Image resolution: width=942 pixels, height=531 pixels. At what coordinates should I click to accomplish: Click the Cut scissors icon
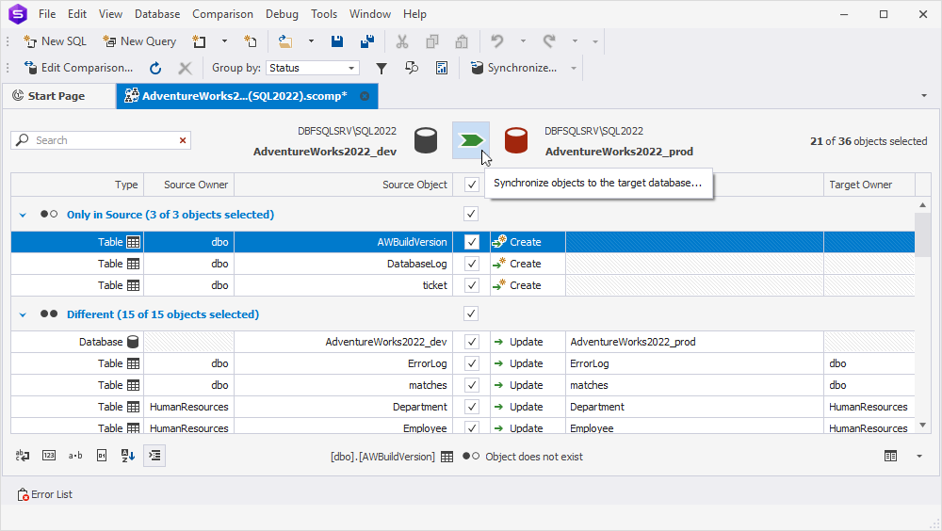402,41
